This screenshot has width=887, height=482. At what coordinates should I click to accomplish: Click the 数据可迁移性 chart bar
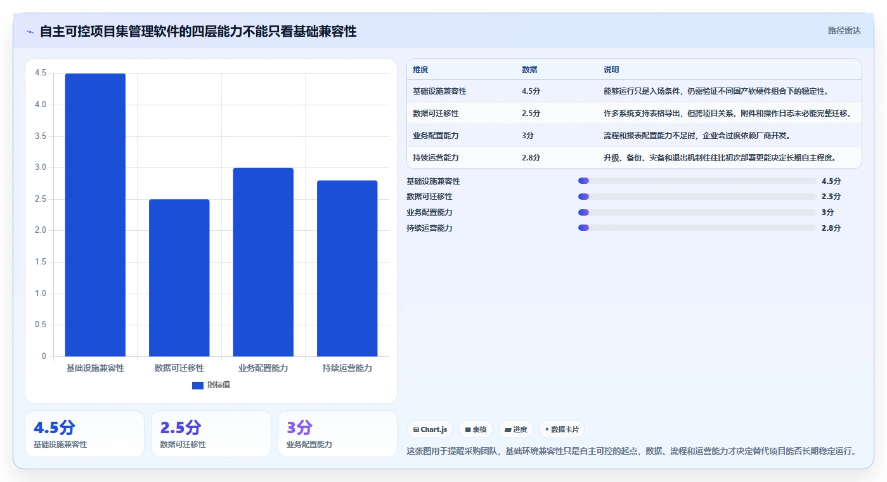pyautogui.click(x=179, y=278)
